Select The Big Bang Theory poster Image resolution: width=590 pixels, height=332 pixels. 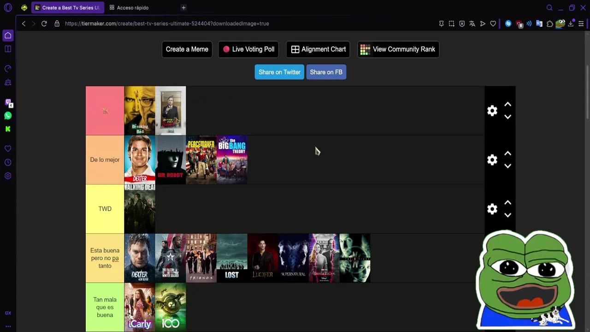pos(232,160)
